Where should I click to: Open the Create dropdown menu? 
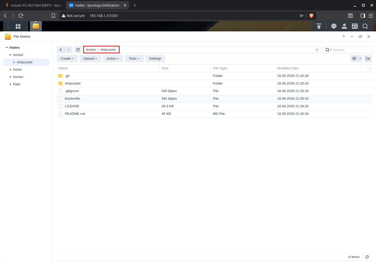(67, 59)
